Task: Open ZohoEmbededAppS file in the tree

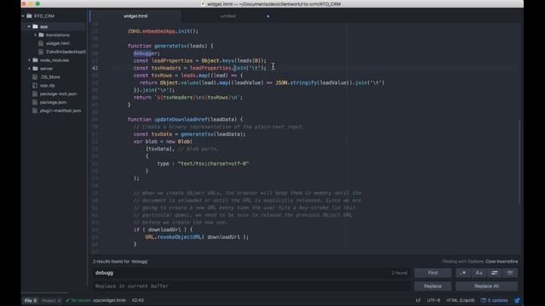Action: tap(66, 52)
